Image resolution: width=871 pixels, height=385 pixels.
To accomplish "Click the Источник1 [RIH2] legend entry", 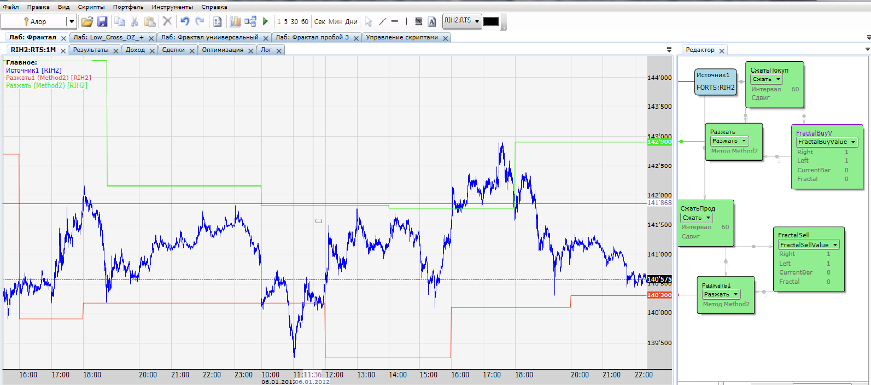I will pyautogui.click(x=34, y=71).
